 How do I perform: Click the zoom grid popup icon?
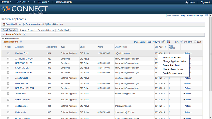(164, 42)
